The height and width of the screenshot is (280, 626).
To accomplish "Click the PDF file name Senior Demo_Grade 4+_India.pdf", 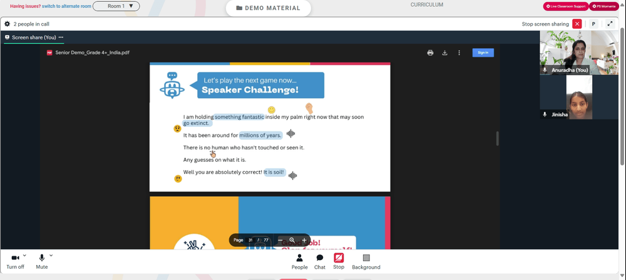I will pos(92,52).
